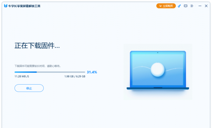Click the app logo in title bar
212x128 pixels.
click(6, 6)
